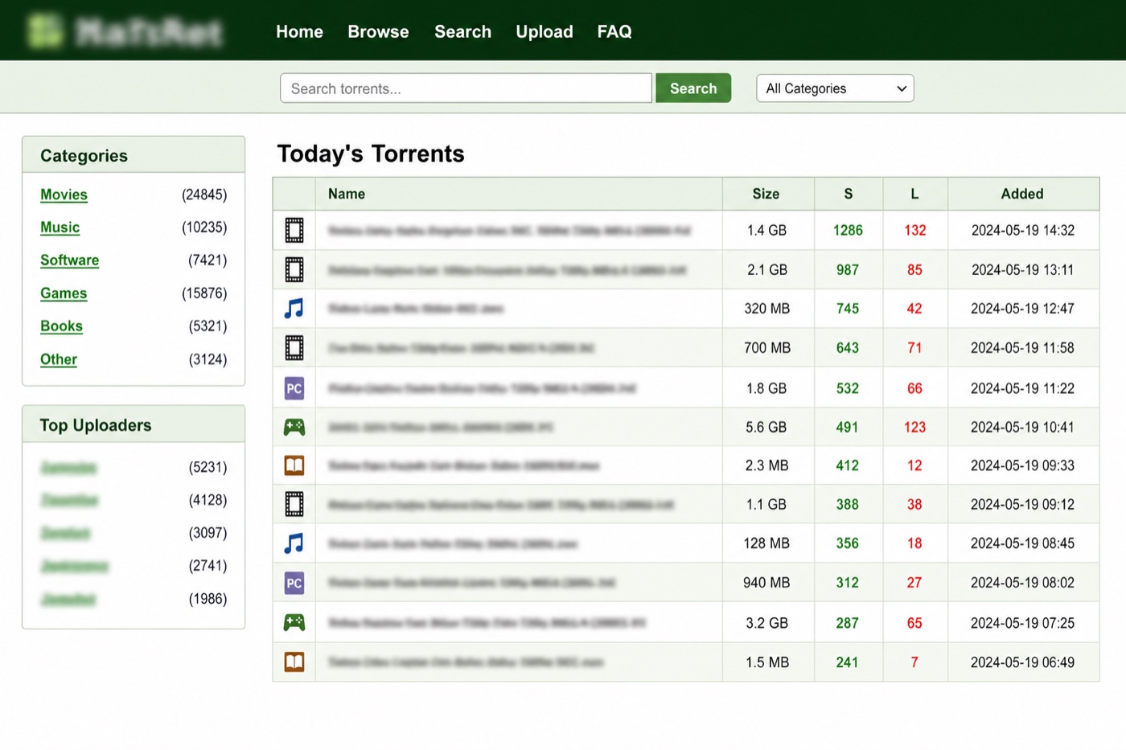The height and width of the screenshot is (750, 1126).
Task: Click the 'Today's Torrents' heading
Action: 371,154
